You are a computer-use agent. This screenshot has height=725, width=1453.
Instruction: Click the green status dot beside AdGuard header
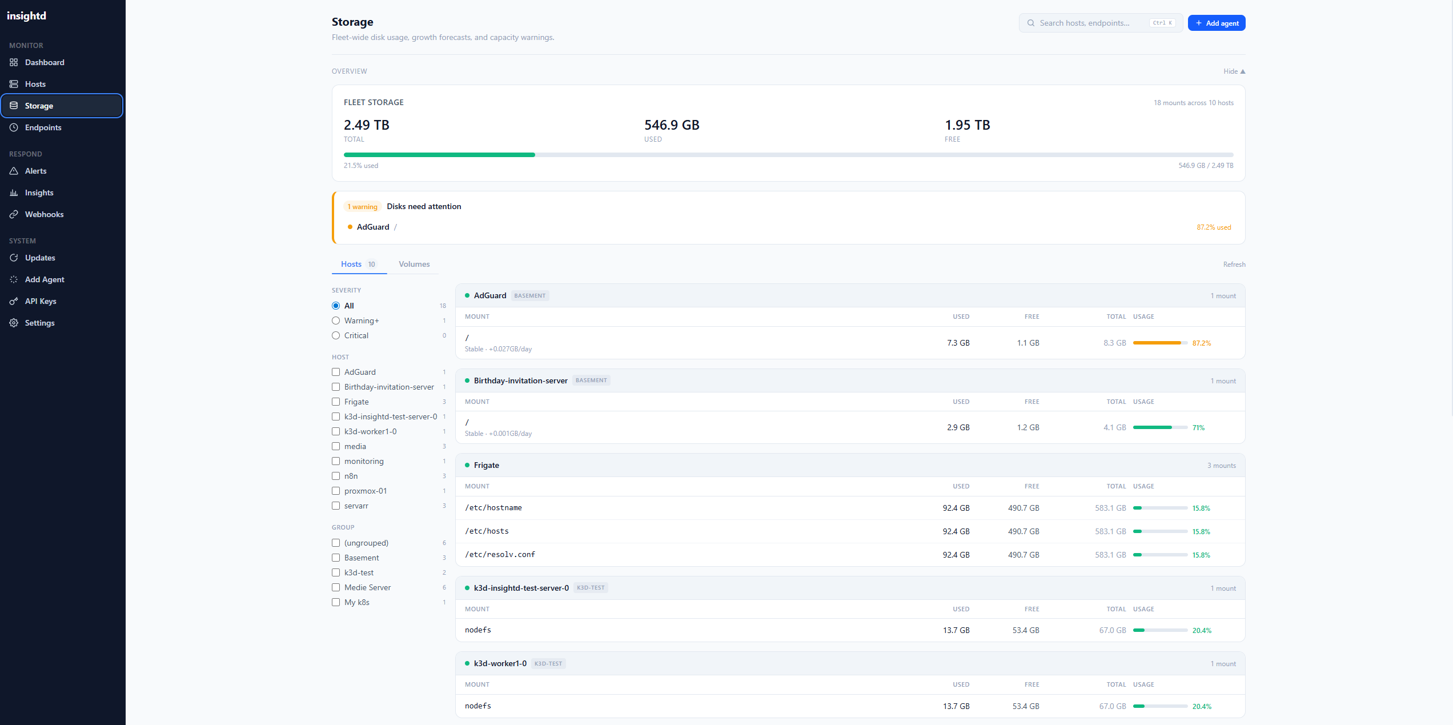point(467,295)
